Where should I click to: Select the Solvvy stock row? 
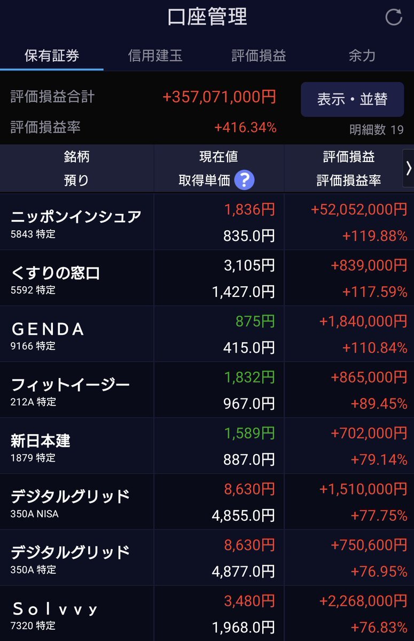(207, 613)
